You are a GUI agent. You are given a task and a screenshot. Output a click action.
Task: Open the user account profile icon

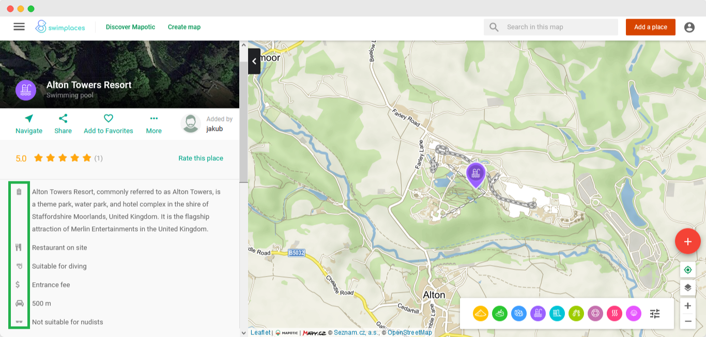(x=689, y=27)
